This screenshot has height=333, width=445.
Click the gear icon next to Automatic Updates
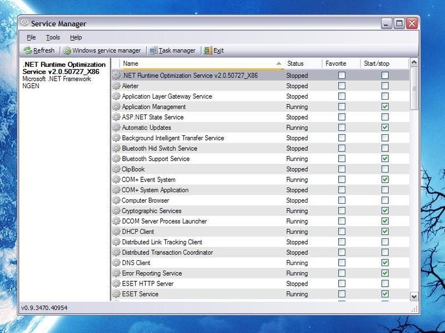click(117, 128)
